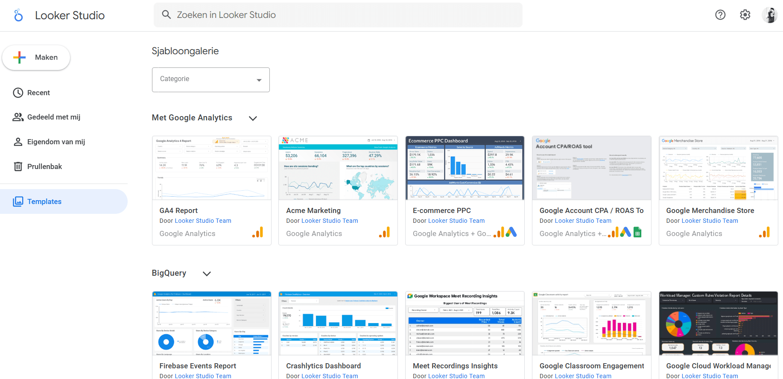Click the Eigendom van mij person icon
The height and width of the screenshot is (379, 783).
18,142
